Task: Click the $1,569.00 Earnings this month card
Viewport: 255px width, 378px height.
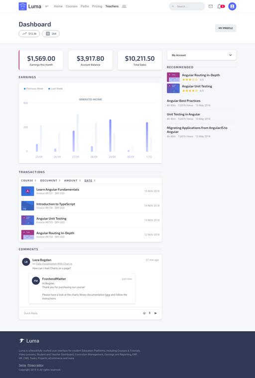Action: pos(41,60)
